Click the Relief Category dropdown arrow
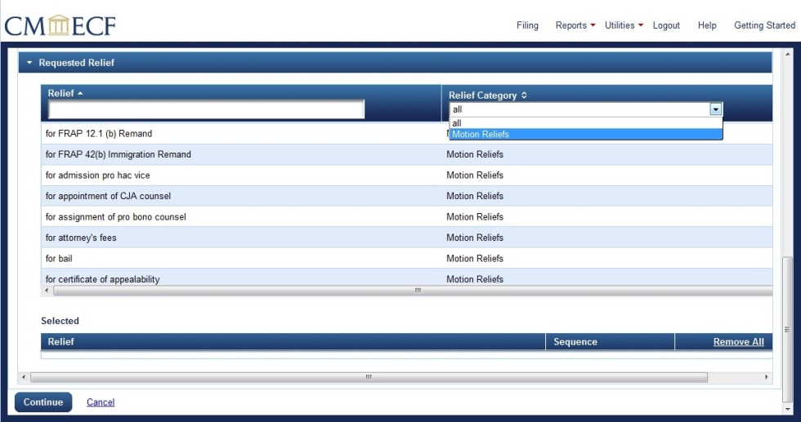The width and height of the screenshot is (801, 422). [715, 109]
